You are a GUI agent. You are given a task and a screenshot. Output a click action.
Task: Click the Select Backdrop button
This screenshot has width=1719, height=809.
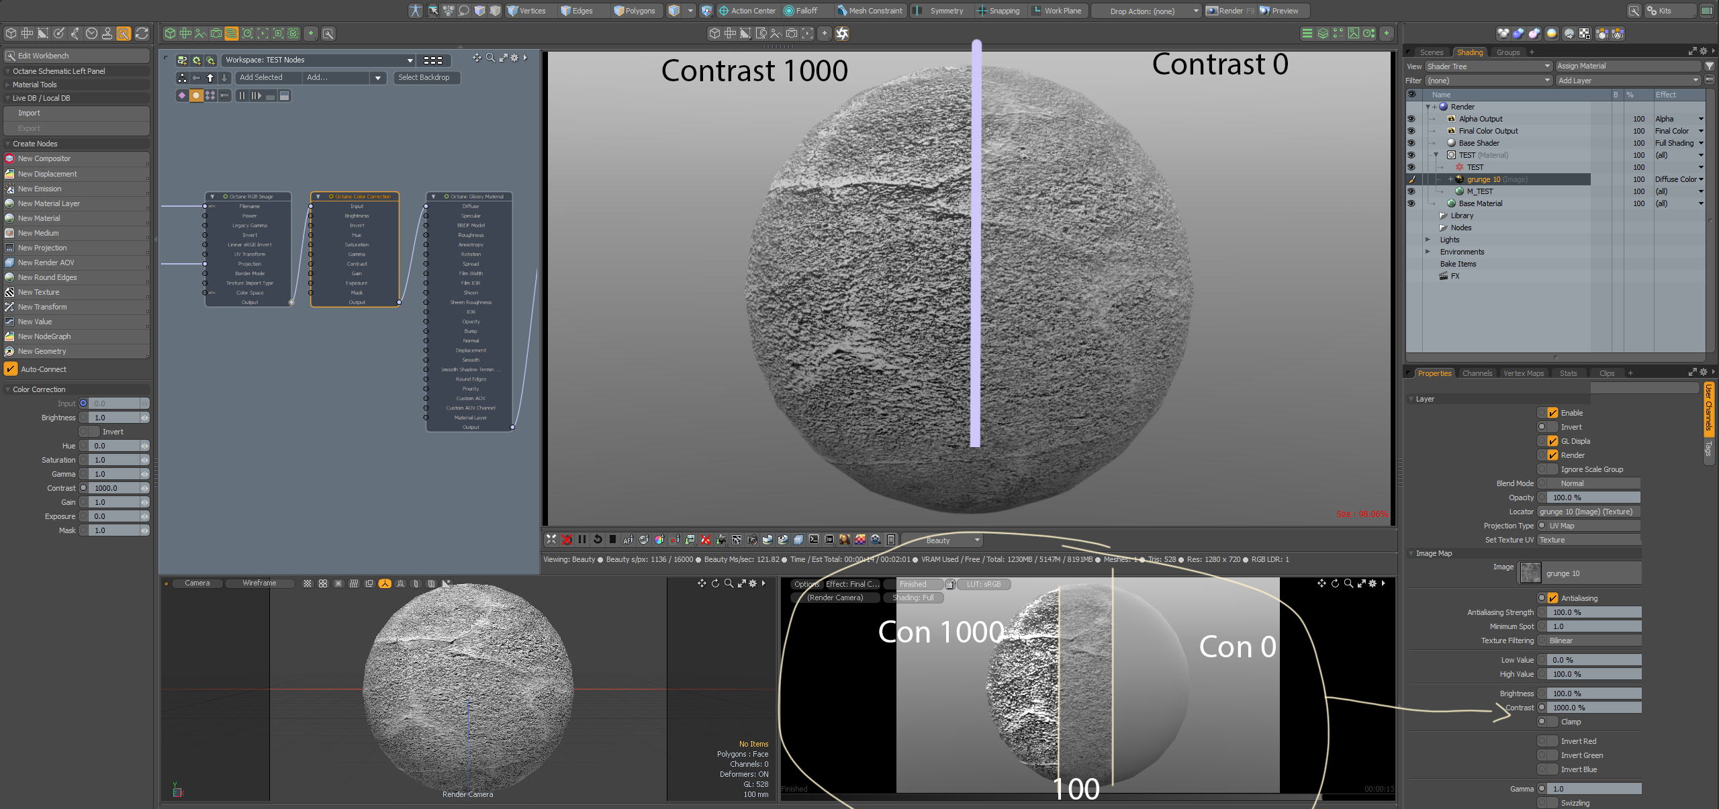pyautogui.click(x=424, y=78)
